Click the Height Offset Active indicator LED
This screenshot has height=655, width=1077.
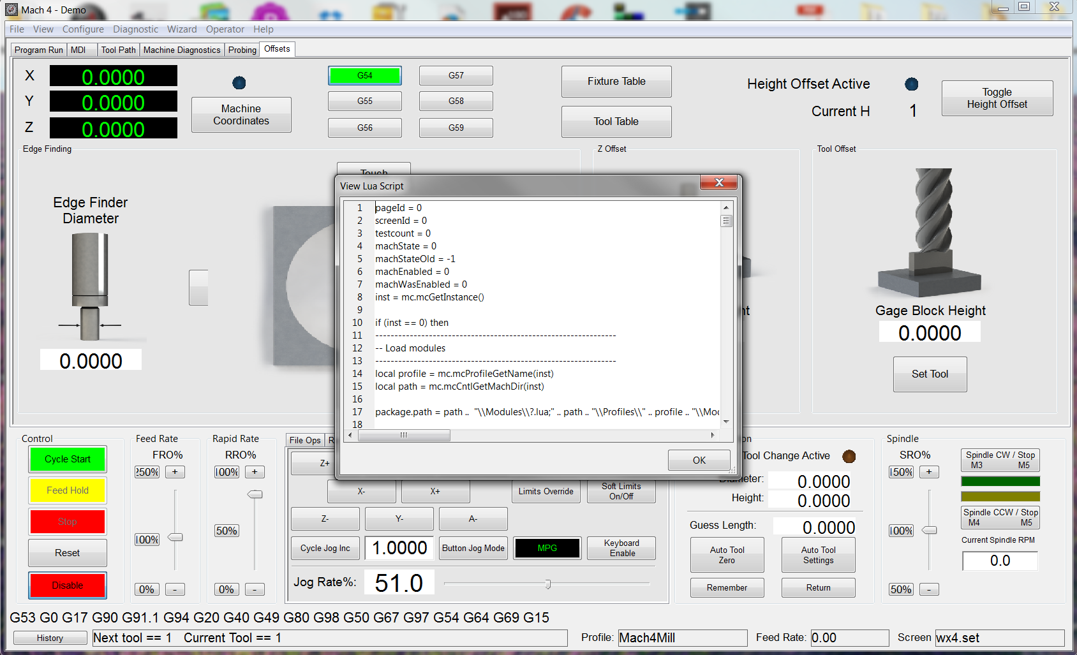pyautogui.click(x=911, y=84)
